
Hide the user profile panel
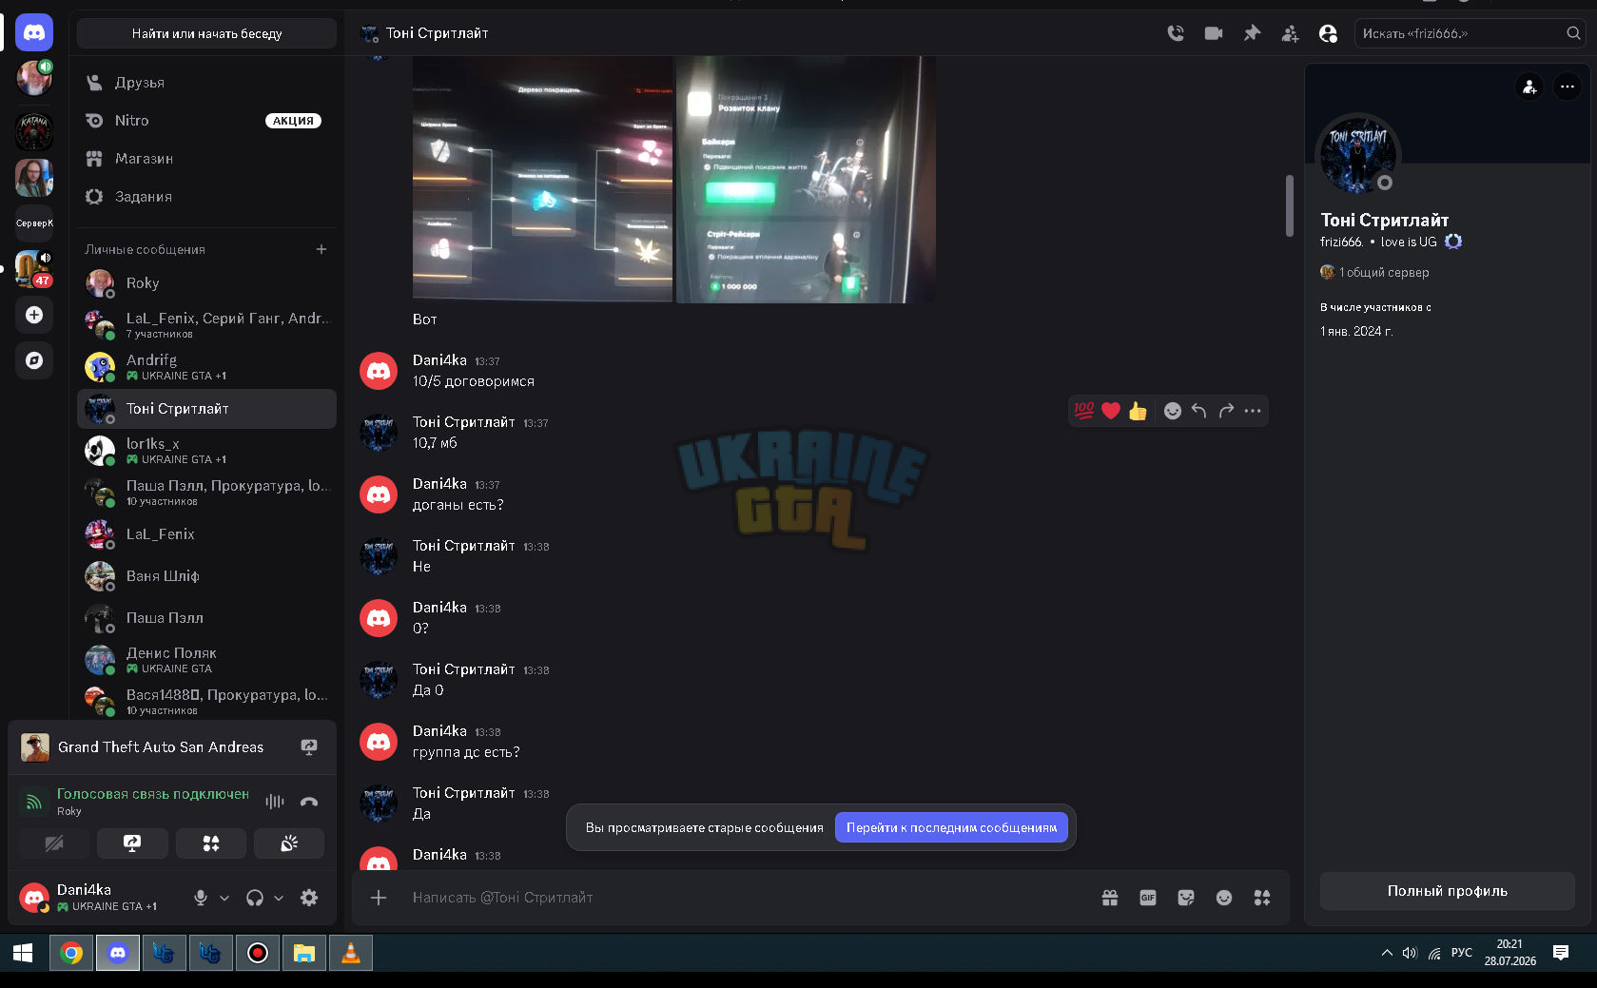(x=1328, y=33)
